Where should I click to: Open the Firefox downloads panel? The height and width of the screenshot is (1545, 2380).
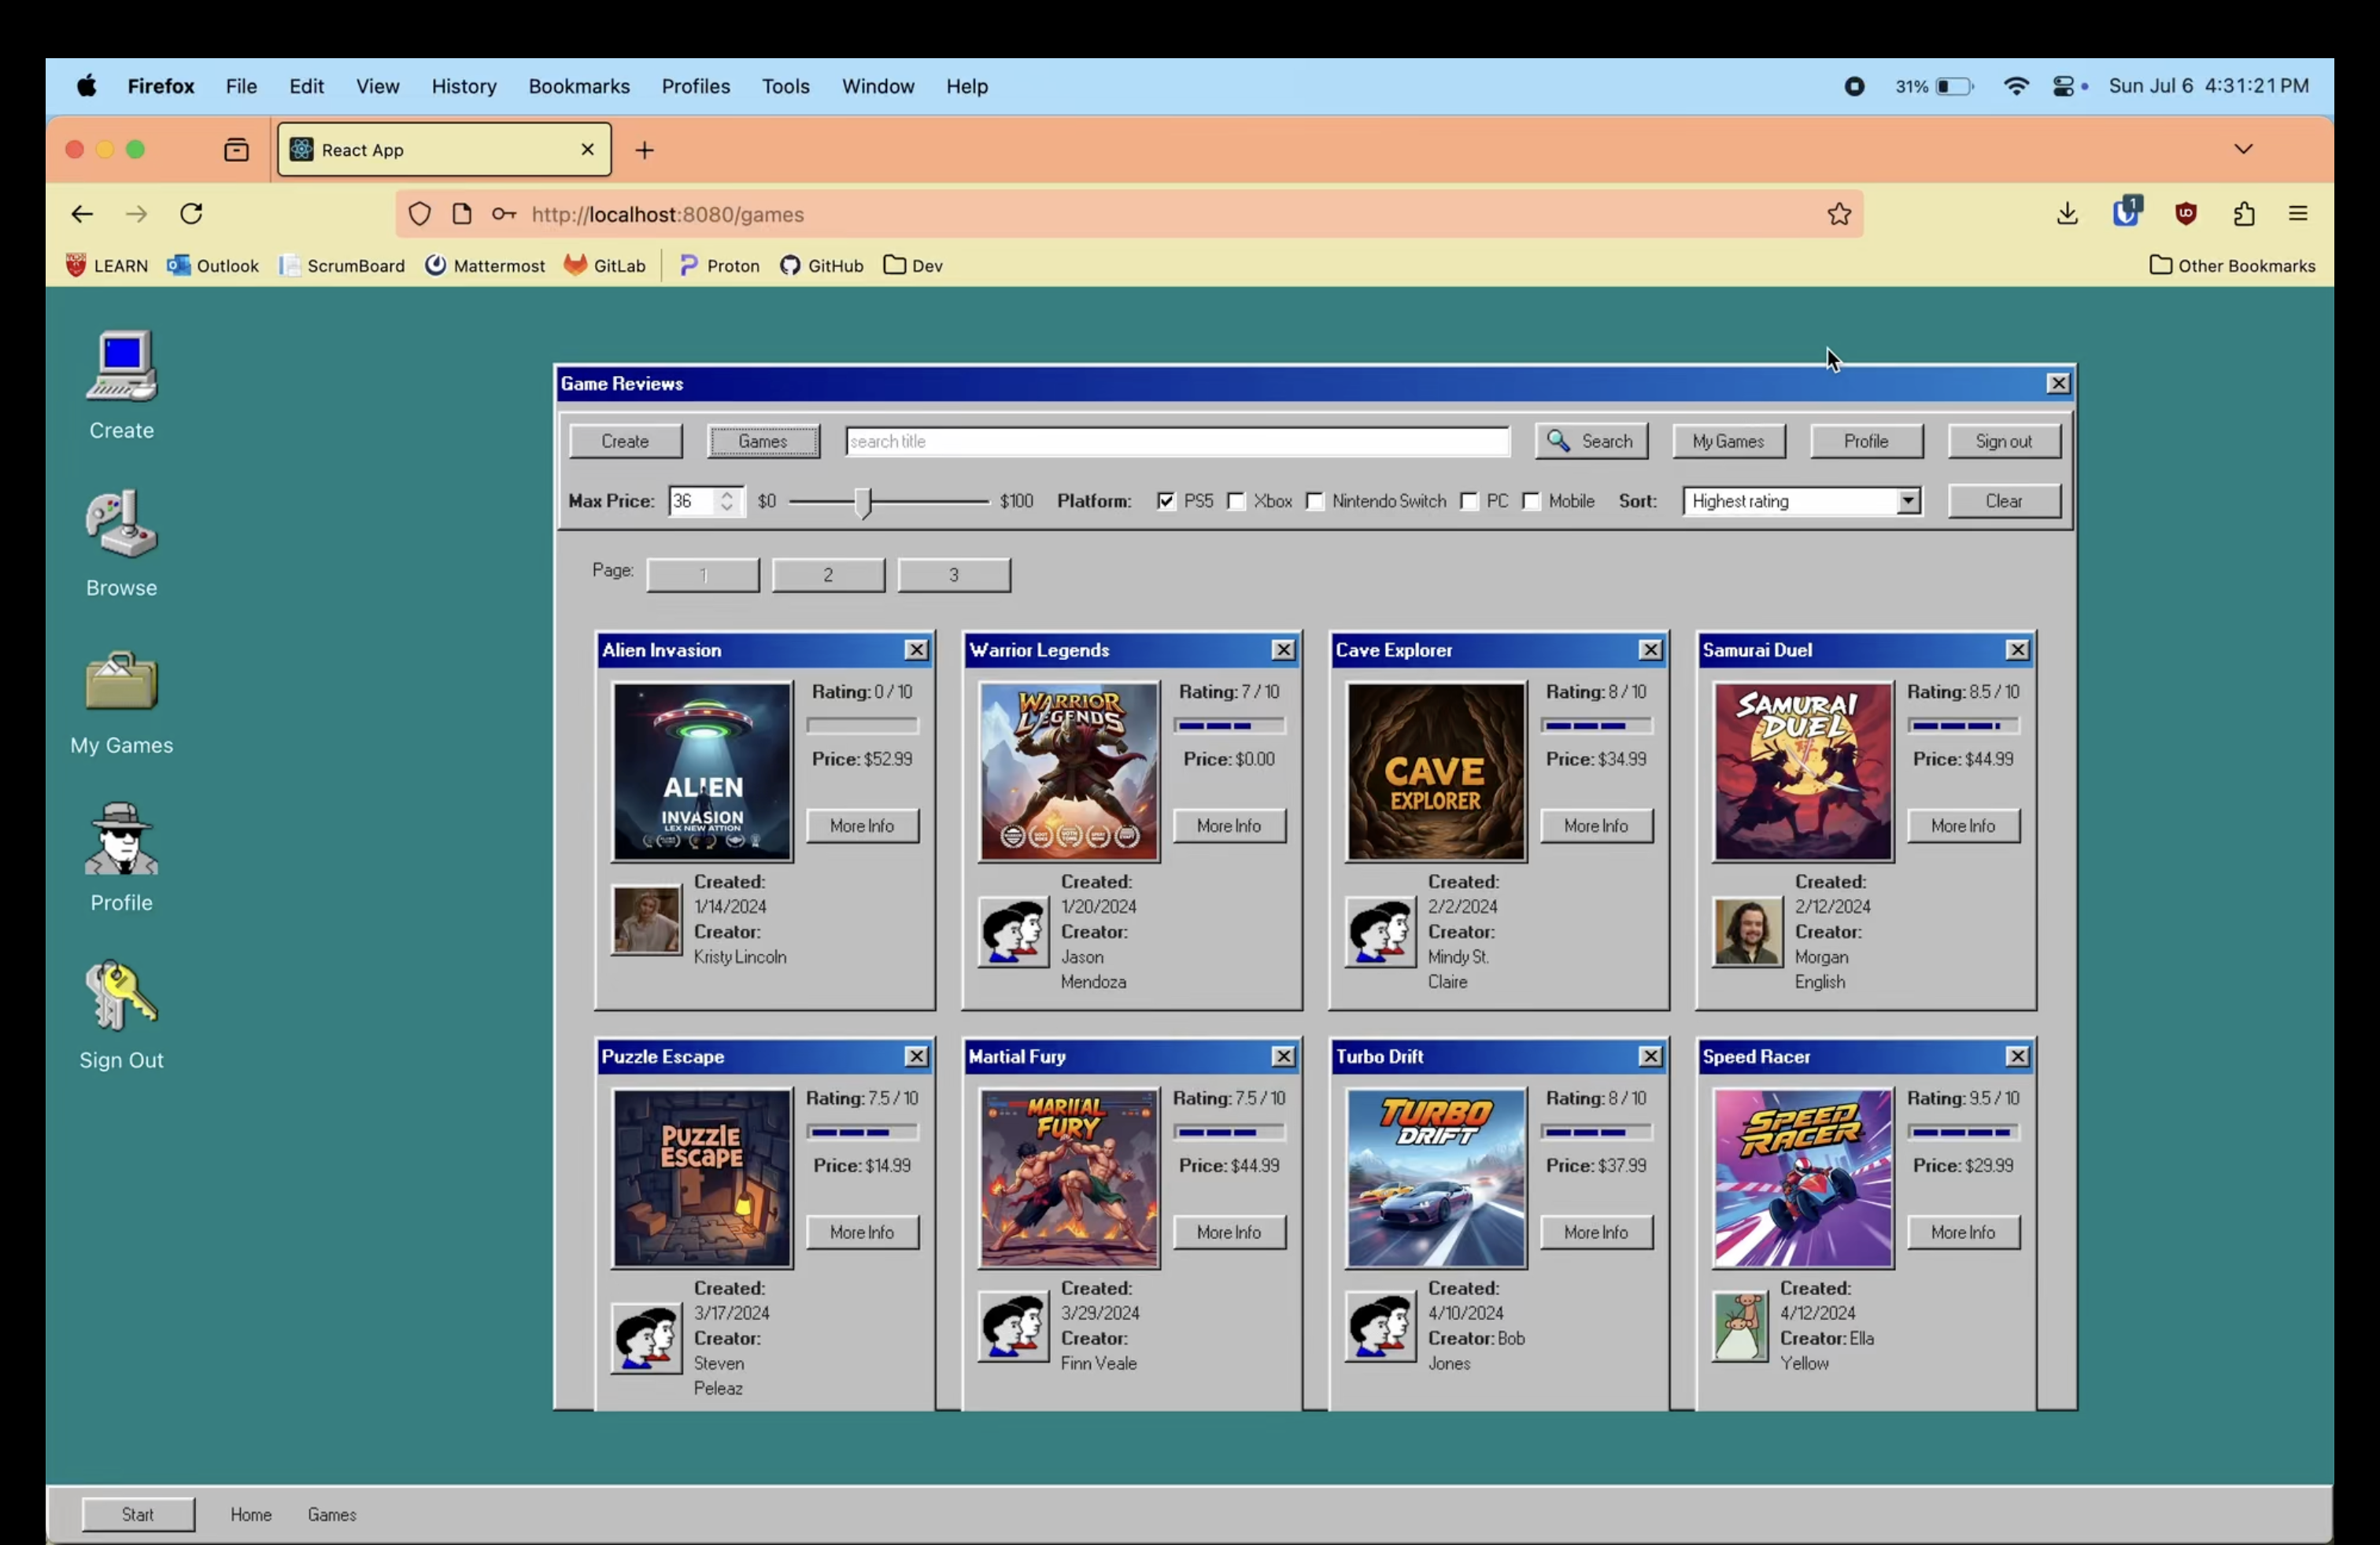pos(2067,214)
